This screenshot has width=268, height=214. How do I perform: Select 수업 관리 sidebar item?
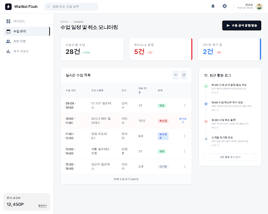click(27, 31)
